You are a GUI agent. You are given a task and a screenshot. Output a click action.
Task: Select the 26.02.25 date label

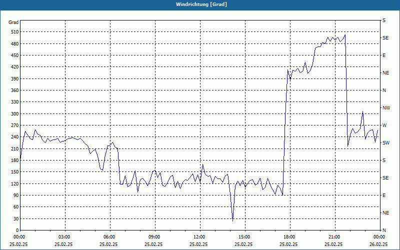pos(378,244)
